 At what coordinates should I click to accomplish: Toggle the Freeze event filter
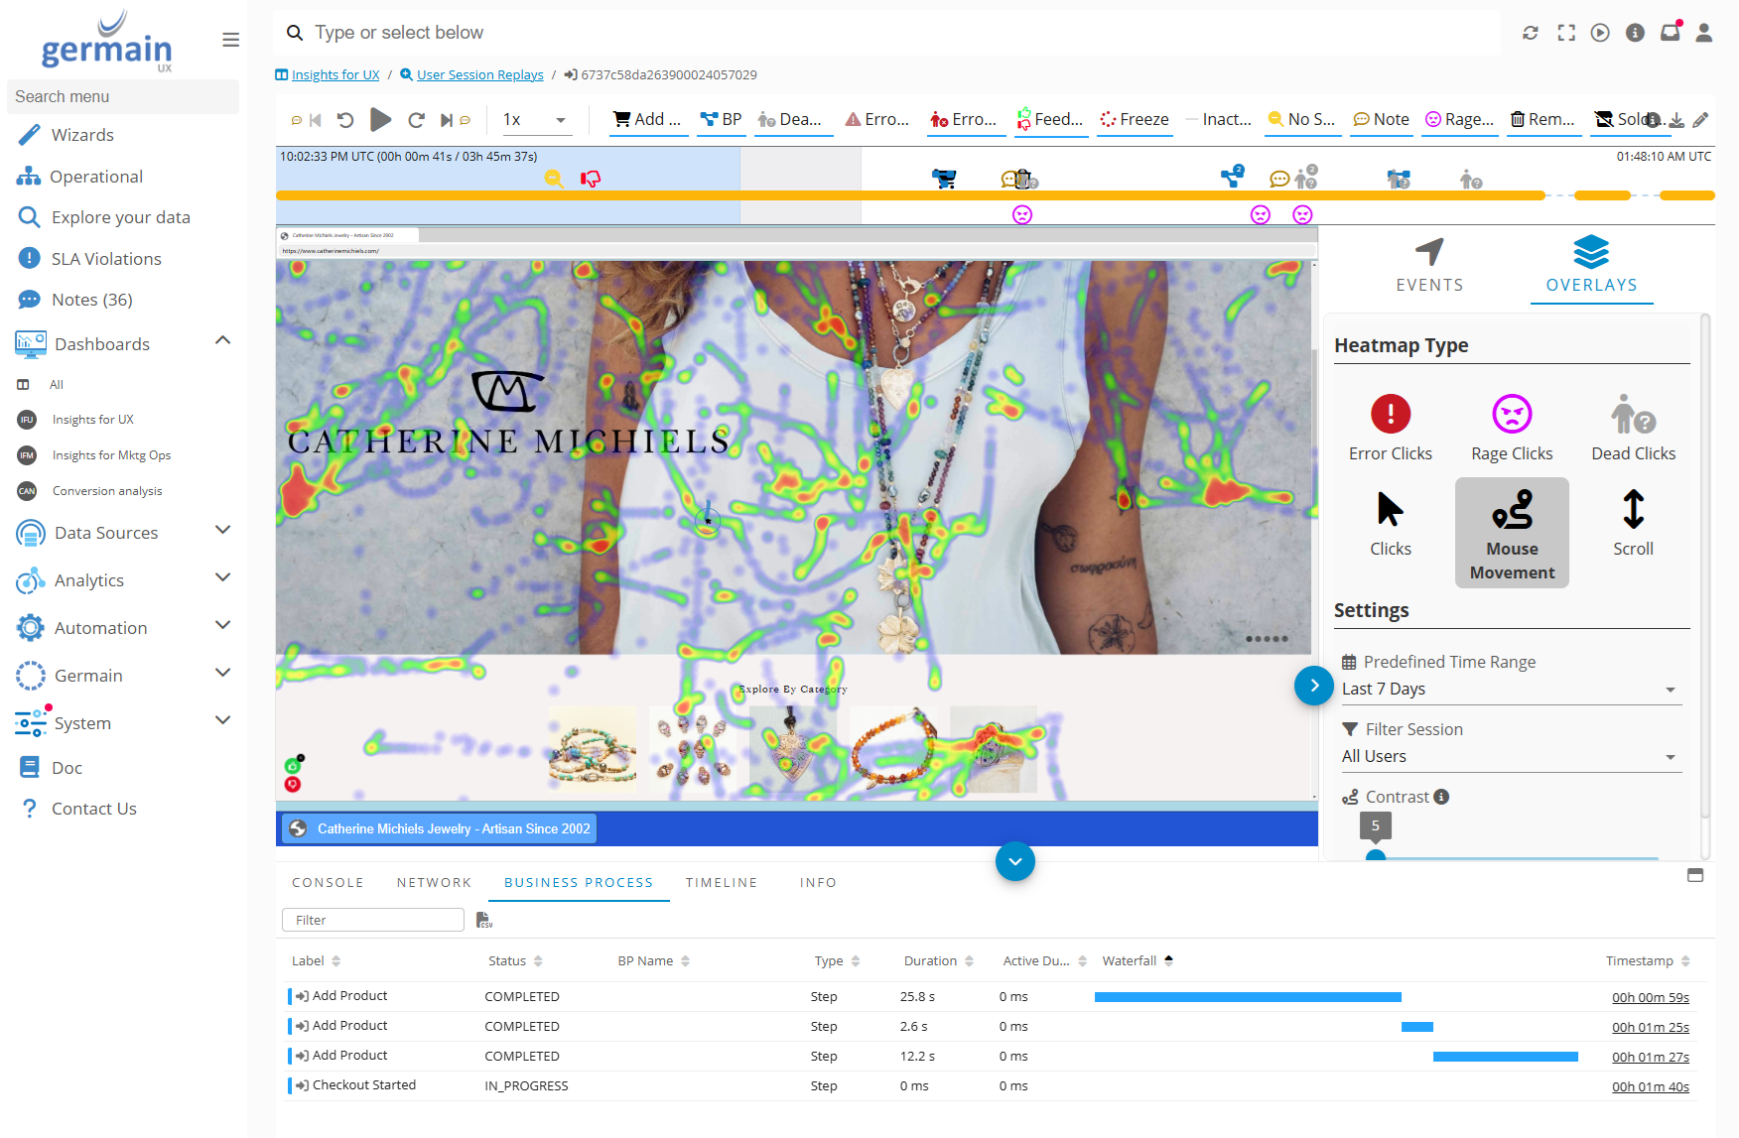1134,119
